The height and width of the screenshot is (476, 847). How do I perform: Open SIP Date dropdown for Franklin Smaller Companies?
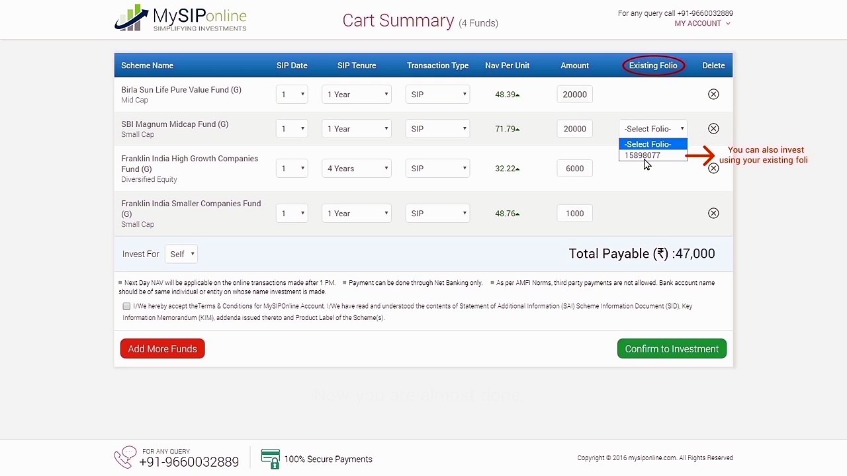tap(292, 214)
